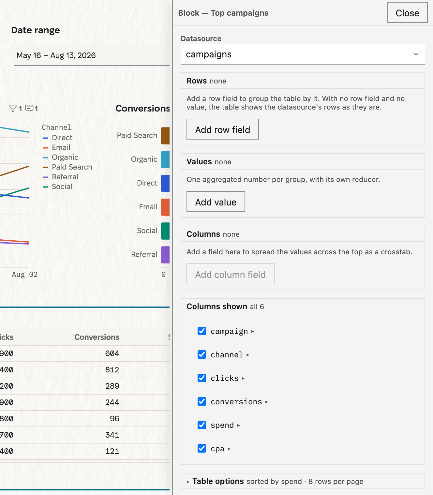Click the filter icon above the chart
The width and height of the screenshot is (433, 495).
click(13, 108)
